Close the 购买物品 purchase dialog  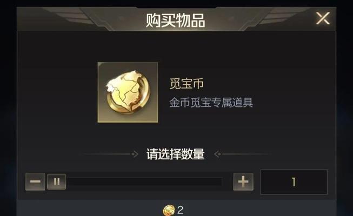coord(323,18)
